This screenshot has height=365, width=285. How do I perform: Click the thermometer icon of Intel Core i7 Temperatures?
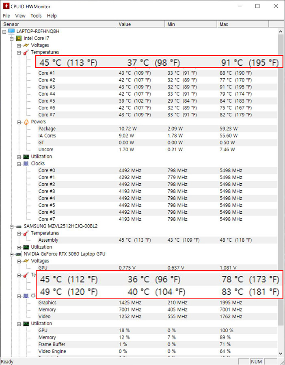point(26,52)
